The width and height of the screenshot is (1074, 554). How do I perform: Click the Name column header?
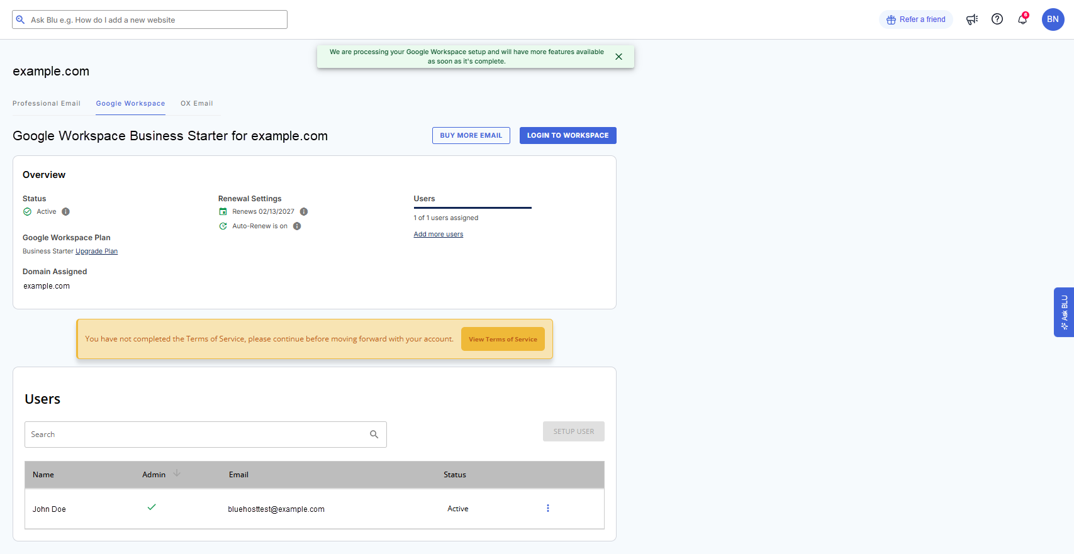[x=43, y=475]
